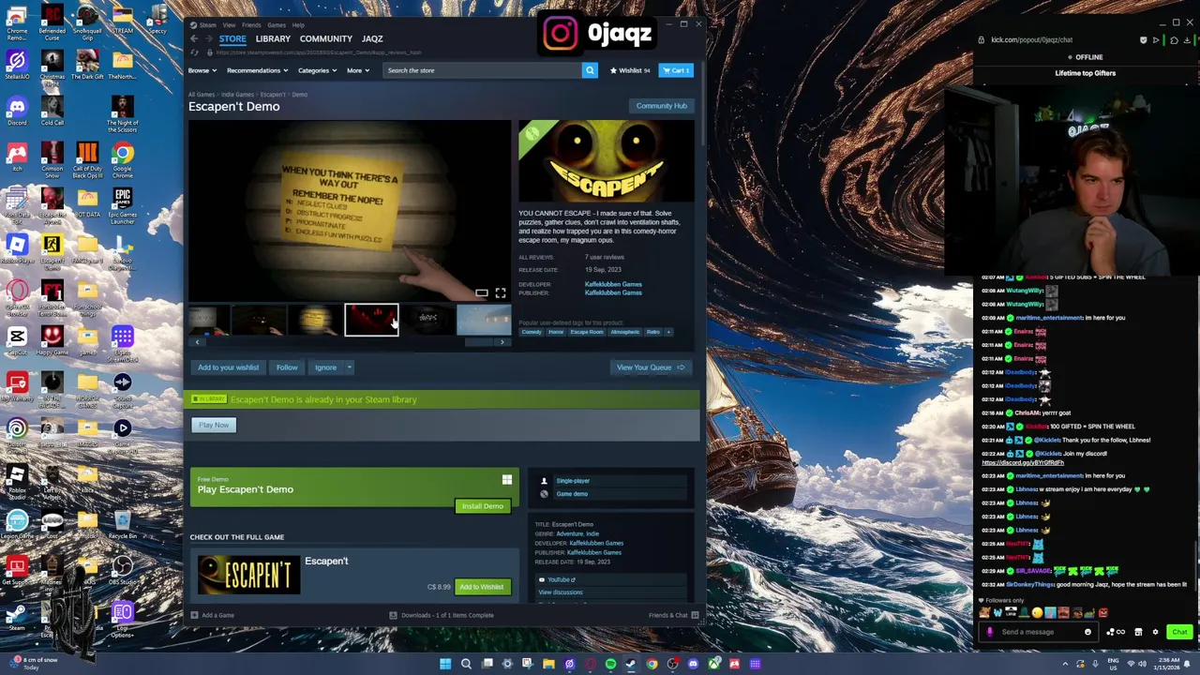Open the LIBRARY tab in Steam

[273, 38]
